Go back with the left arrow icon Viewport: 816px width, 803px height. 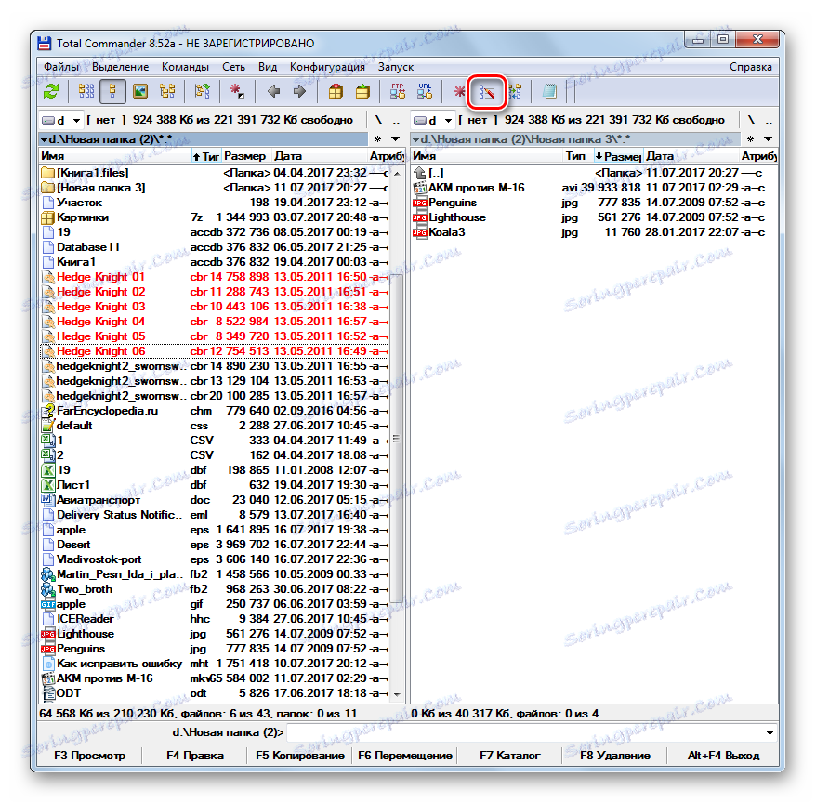point(273,92)
